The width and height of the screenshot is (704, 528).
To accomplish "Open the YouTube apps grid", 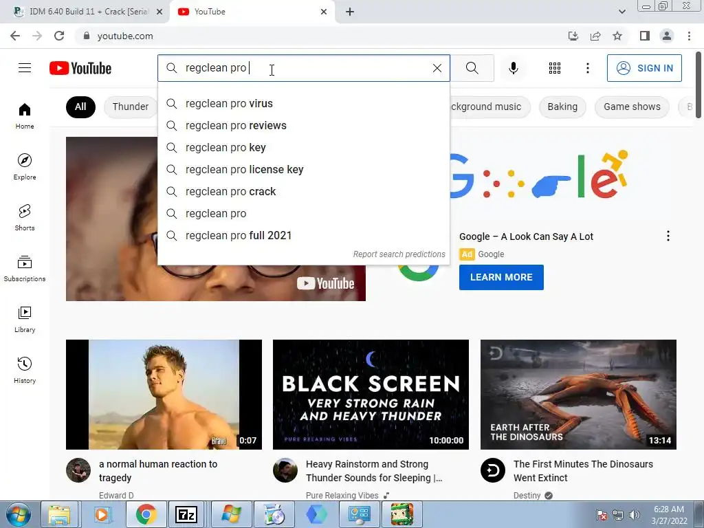I will [555, 68].
